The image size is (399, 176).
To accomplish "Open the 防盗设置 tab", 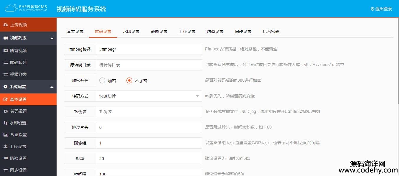I will click(215, 32).
